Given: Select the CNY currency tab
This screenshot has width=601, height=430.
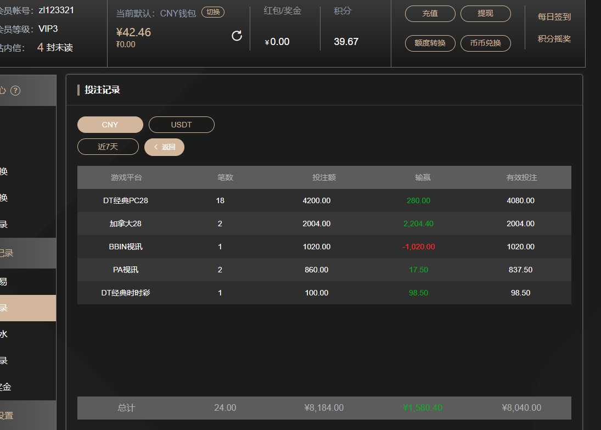Looking at the screenshot, I should [x=110, y=125].
